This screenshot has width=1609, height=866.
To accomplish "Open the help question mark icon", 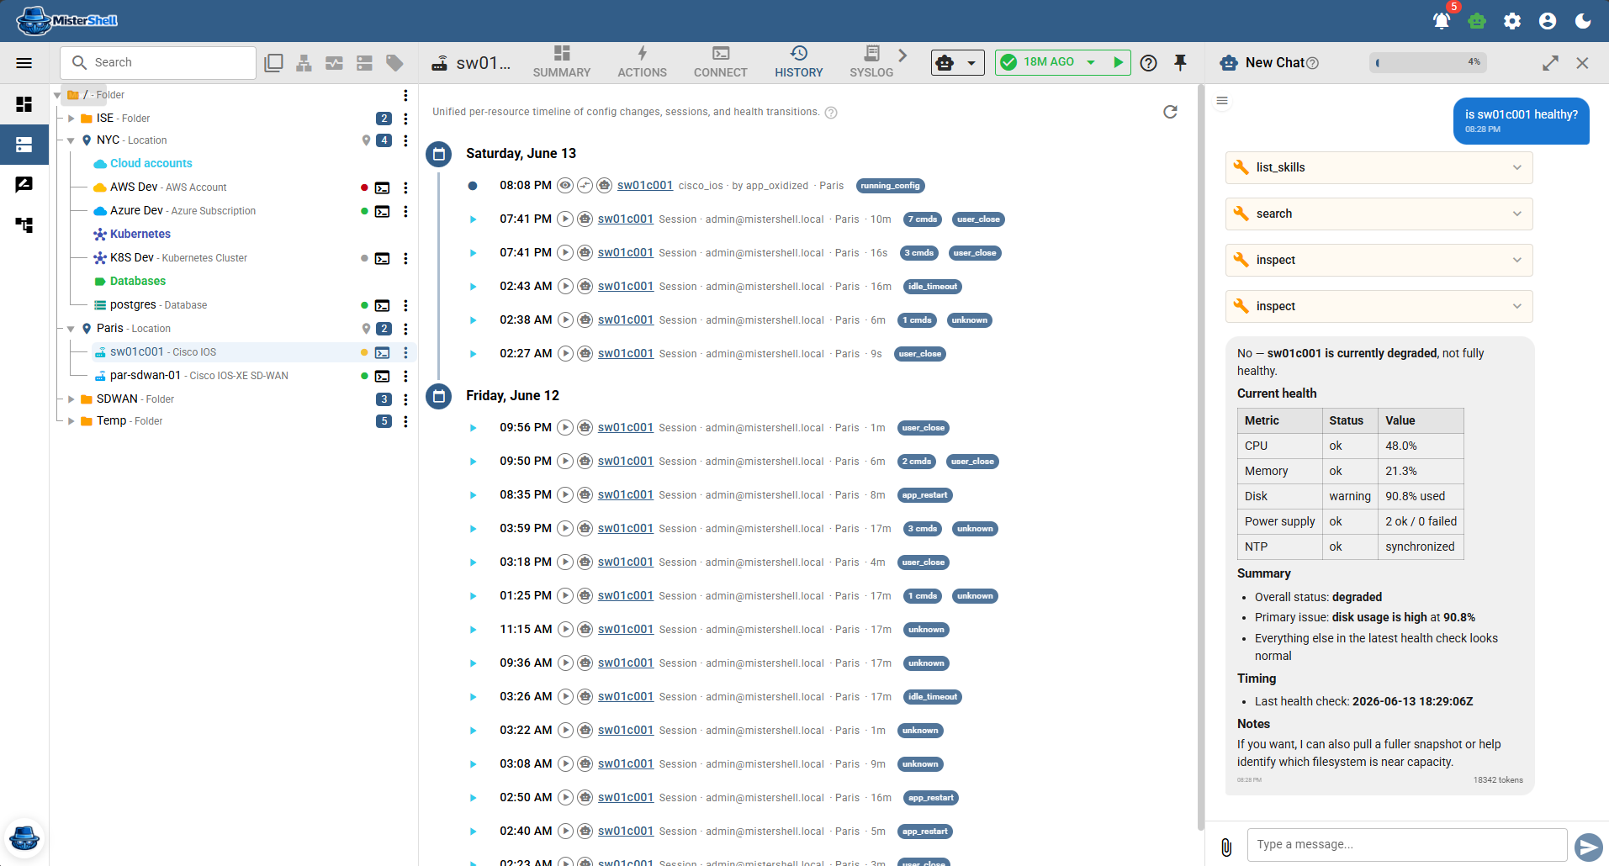I will 1149,63.
